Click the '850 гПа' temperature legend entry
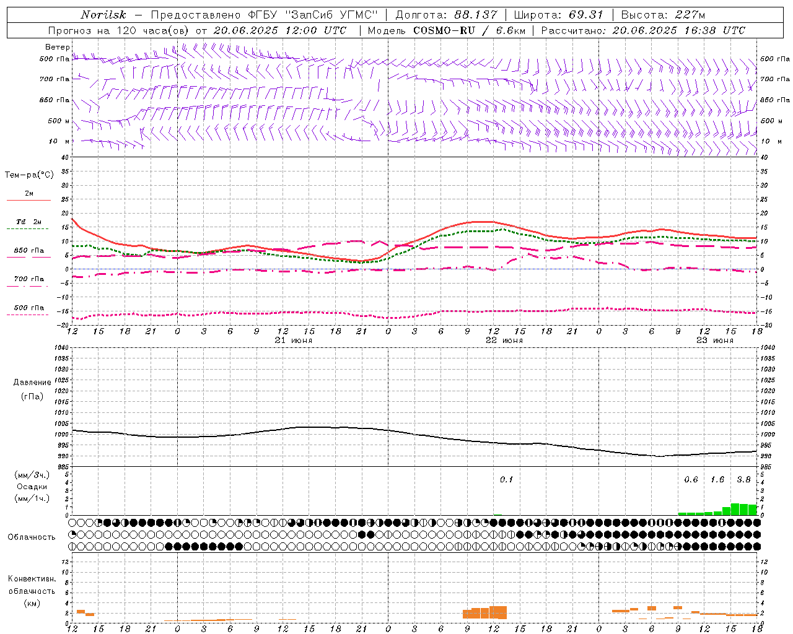 pyautogui.click(x=29, y=251)
